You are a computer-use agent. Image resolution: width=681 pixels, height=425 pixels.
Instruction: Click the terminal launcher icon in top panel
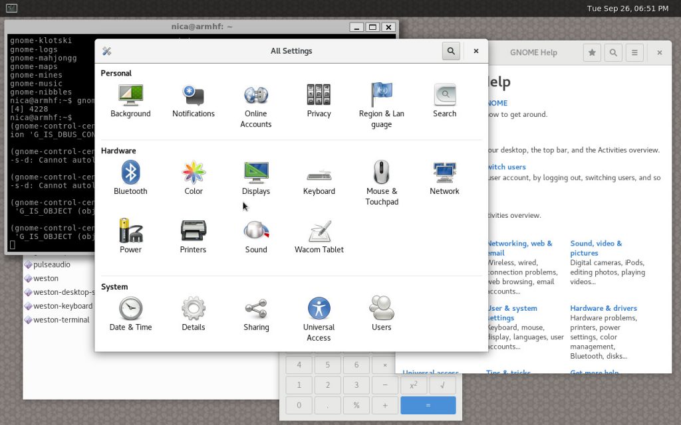[12, 8]
